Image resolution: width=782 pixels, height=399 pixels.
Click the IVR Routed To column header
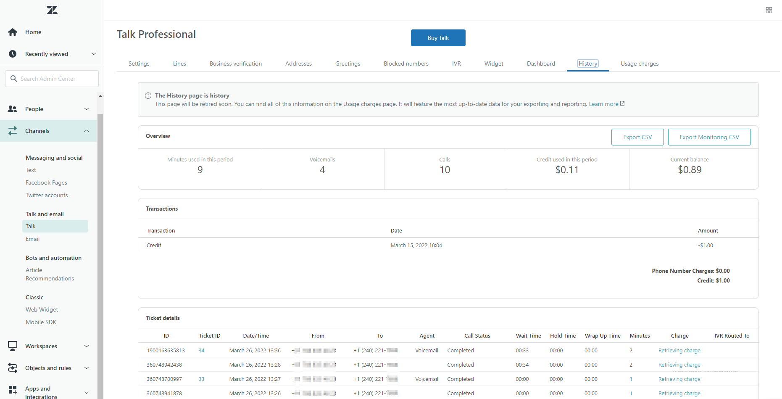click(732, 336)
